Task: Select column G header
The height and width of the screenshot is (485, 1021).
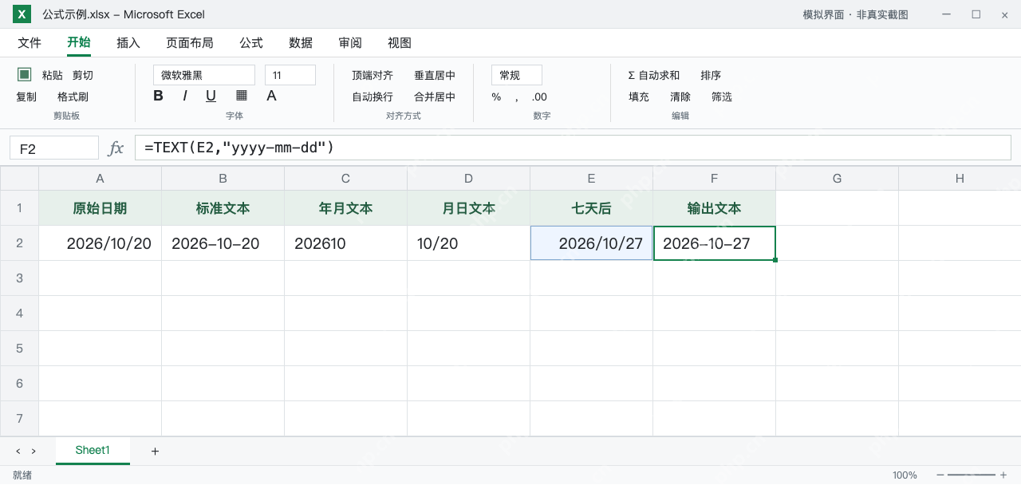Action: click(x=837, y=179)
